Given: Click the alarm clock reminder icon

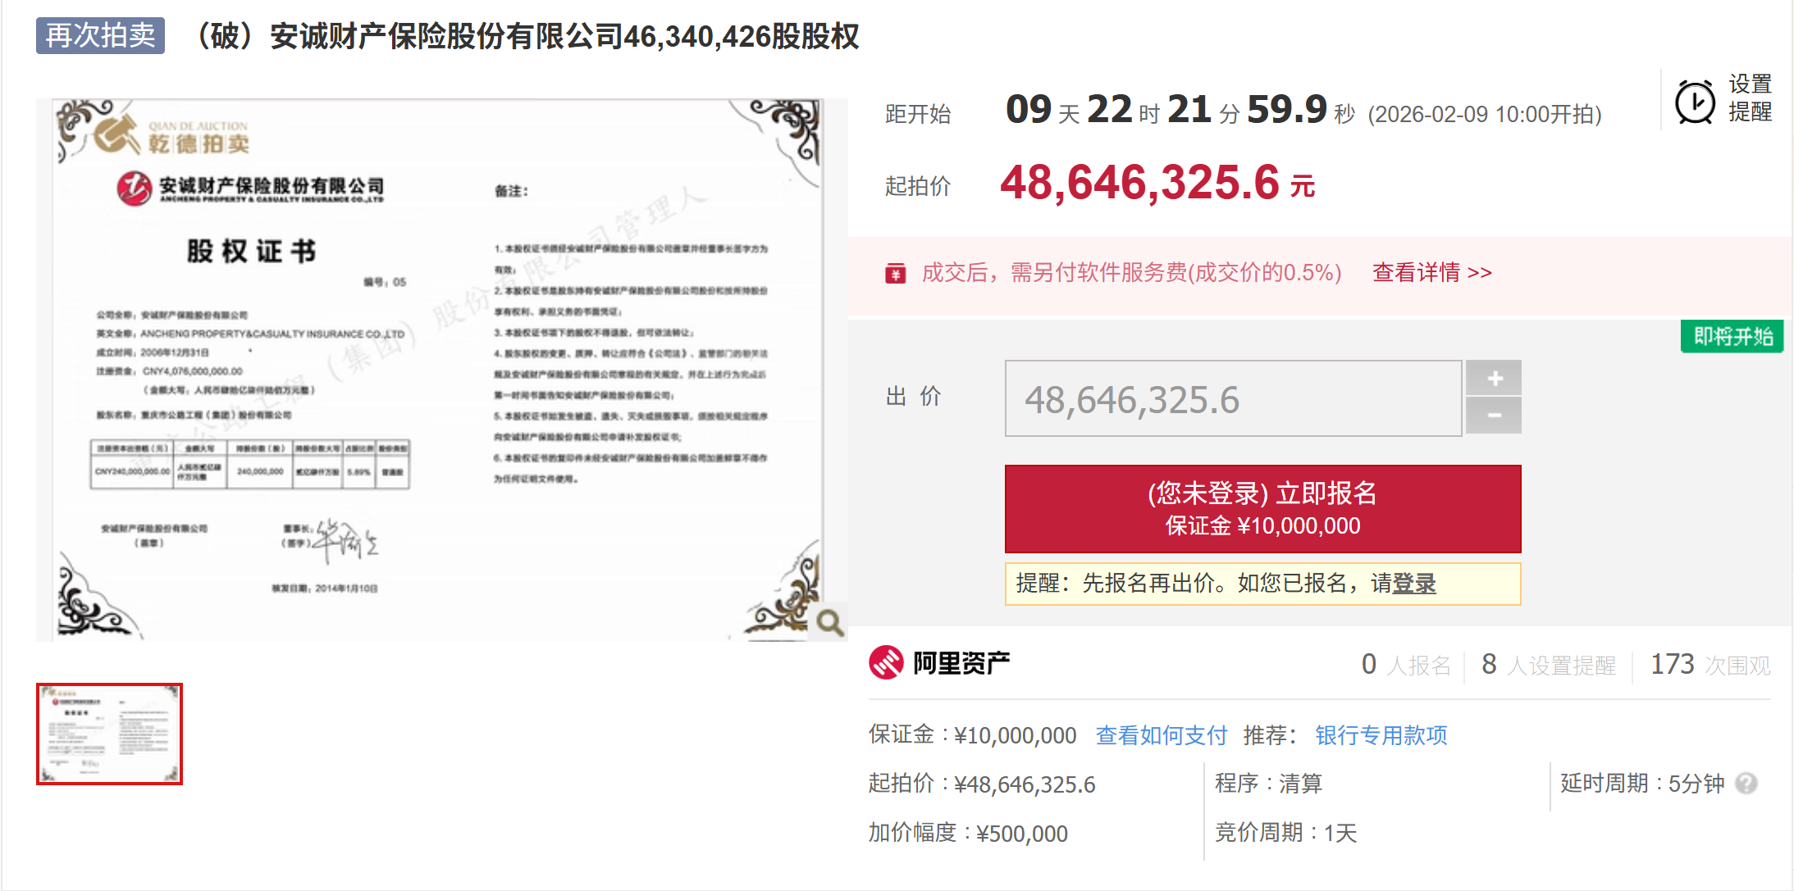Looking at the screenshot, I should [x=1694, y=102].
